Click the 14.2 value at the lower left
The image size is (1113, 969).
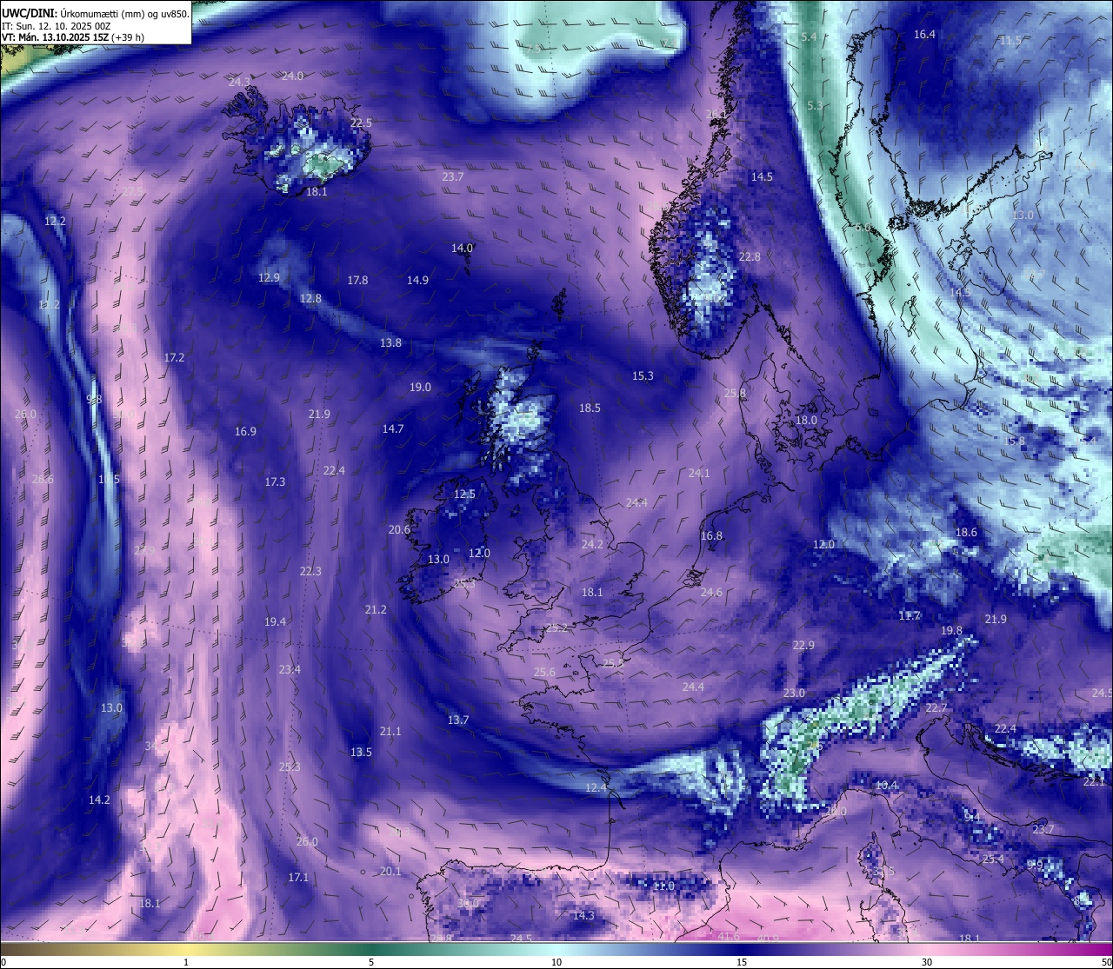pyautogui.click(x=99, y=800)
